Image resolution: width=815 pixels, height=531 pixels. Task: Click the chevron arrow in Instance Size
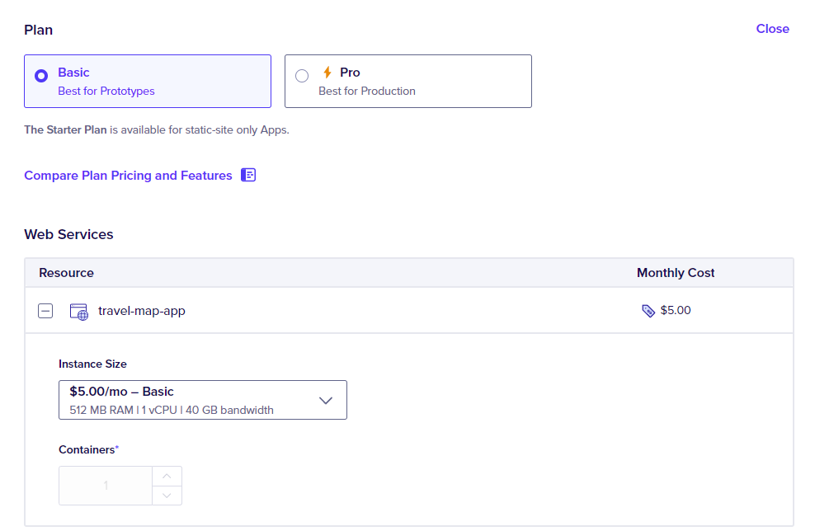pyautogui.click(x=325, y=401)
